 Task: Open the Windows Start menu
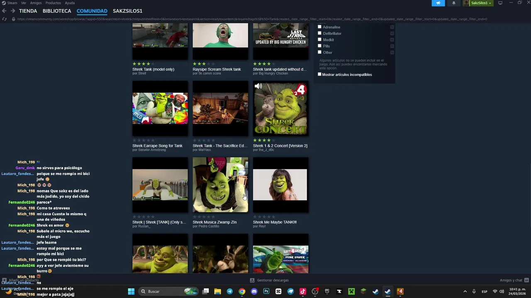click(131, 291)
